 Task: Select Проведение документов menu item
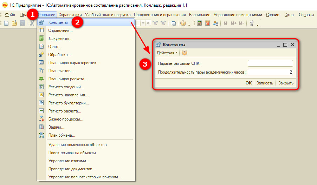pyautogui.click(x=86, y=169)
